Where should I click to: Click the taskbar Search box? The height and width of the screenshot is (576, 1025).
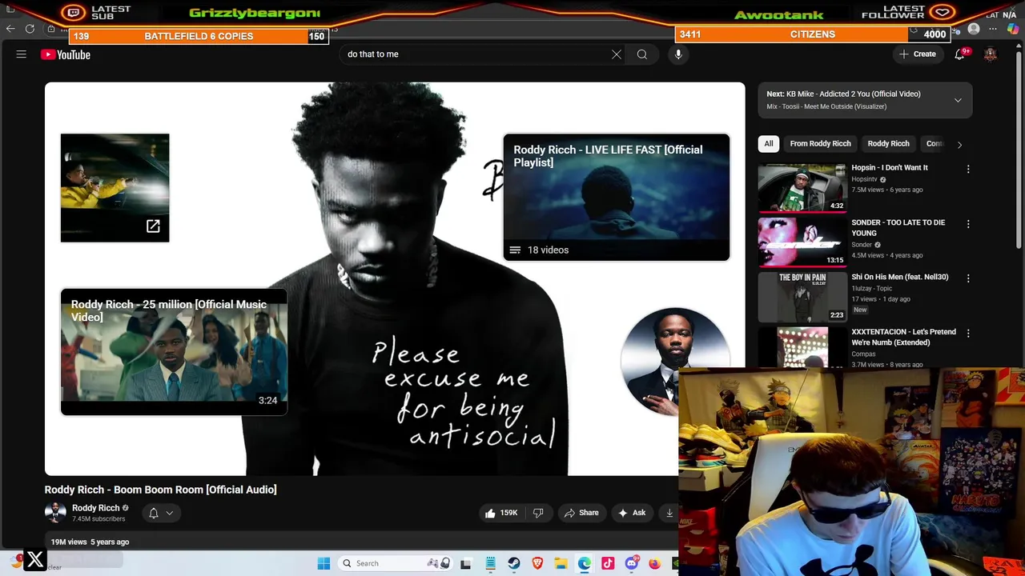396,563
